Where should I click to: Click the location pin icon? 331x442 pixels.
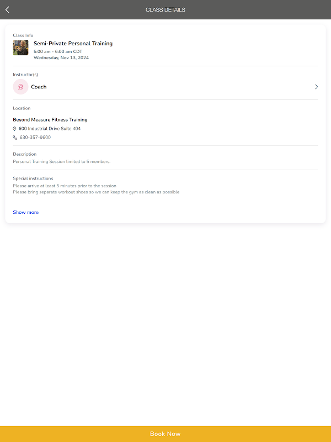(15, 129)
